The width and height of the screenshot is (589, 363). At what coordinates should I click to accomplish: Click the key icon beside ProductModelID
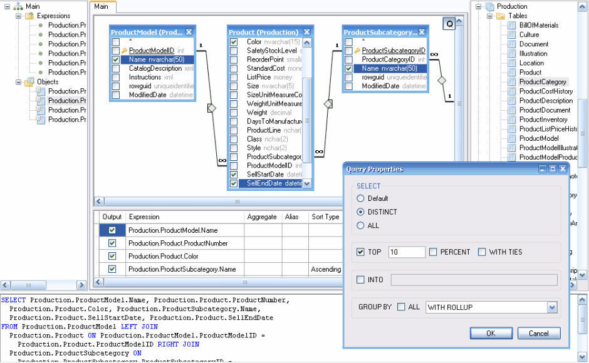123,49
